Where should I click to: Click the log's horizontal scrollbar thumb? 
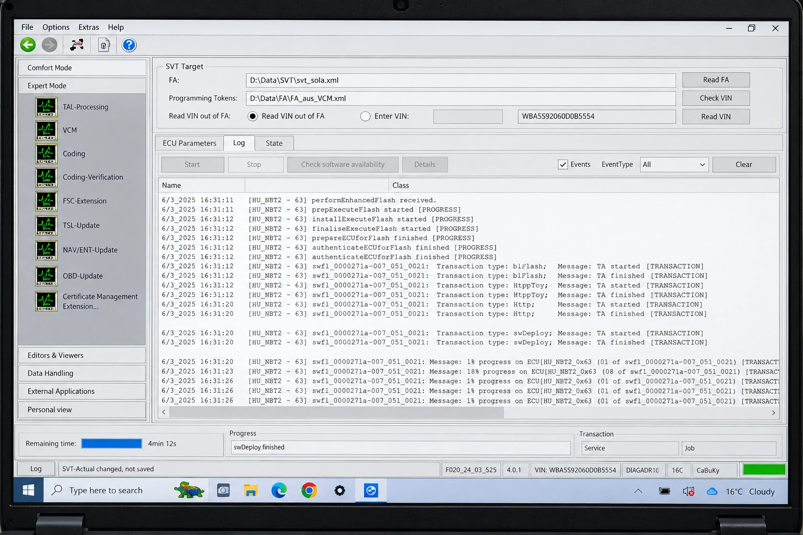[x=337, y=413]
